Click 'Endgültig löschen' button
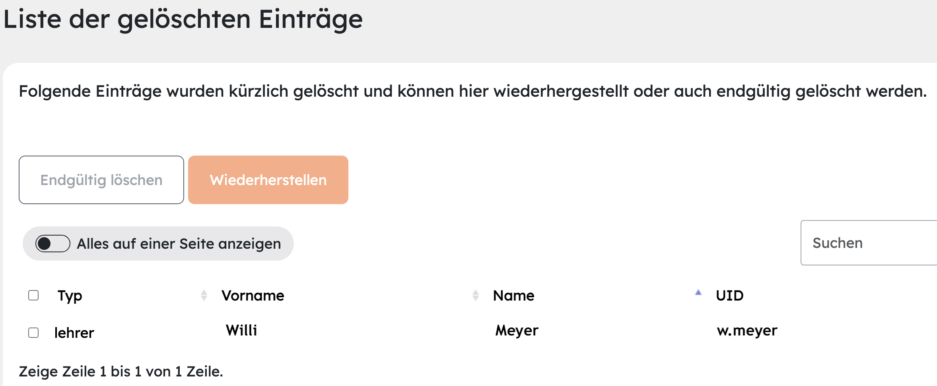This screenshot has width=937, height=386. point(101,180)
